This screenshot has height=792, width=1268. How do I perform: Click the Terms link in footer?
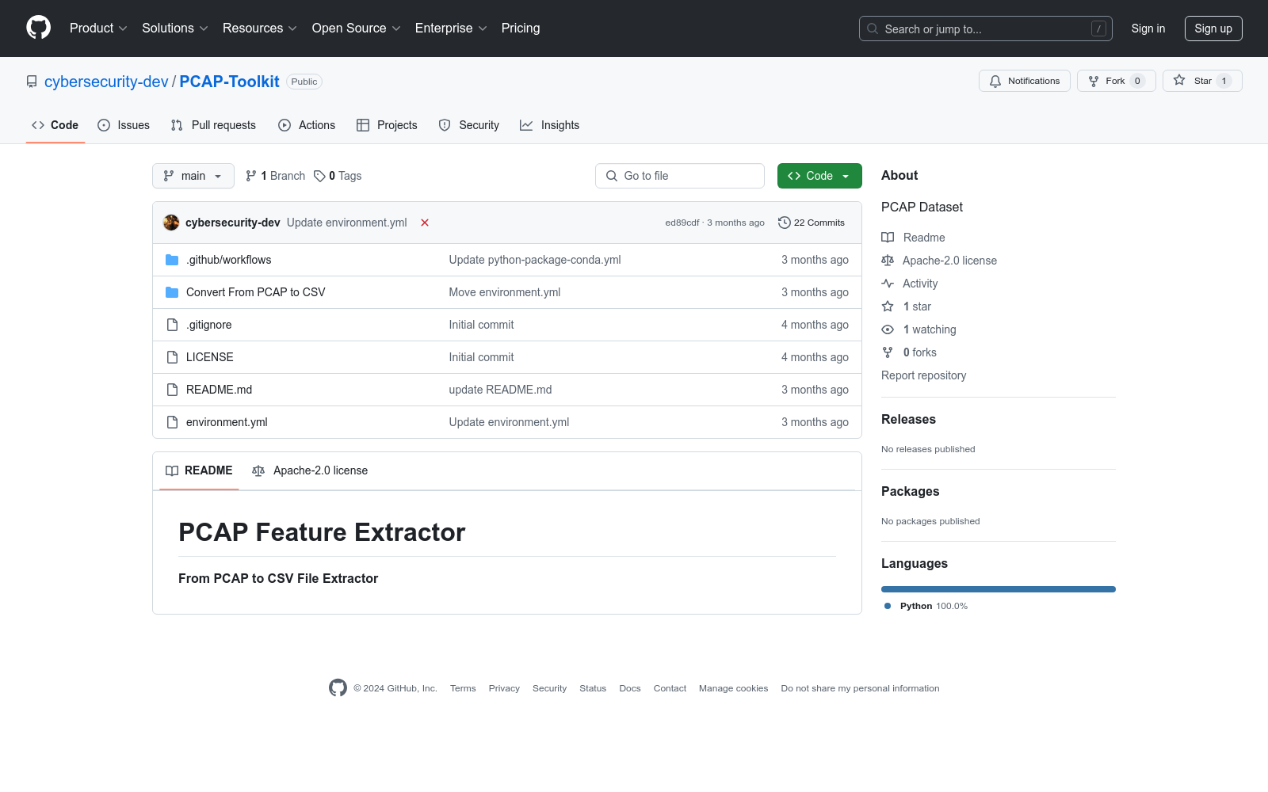pyautogui.click(x=463, y=688)
